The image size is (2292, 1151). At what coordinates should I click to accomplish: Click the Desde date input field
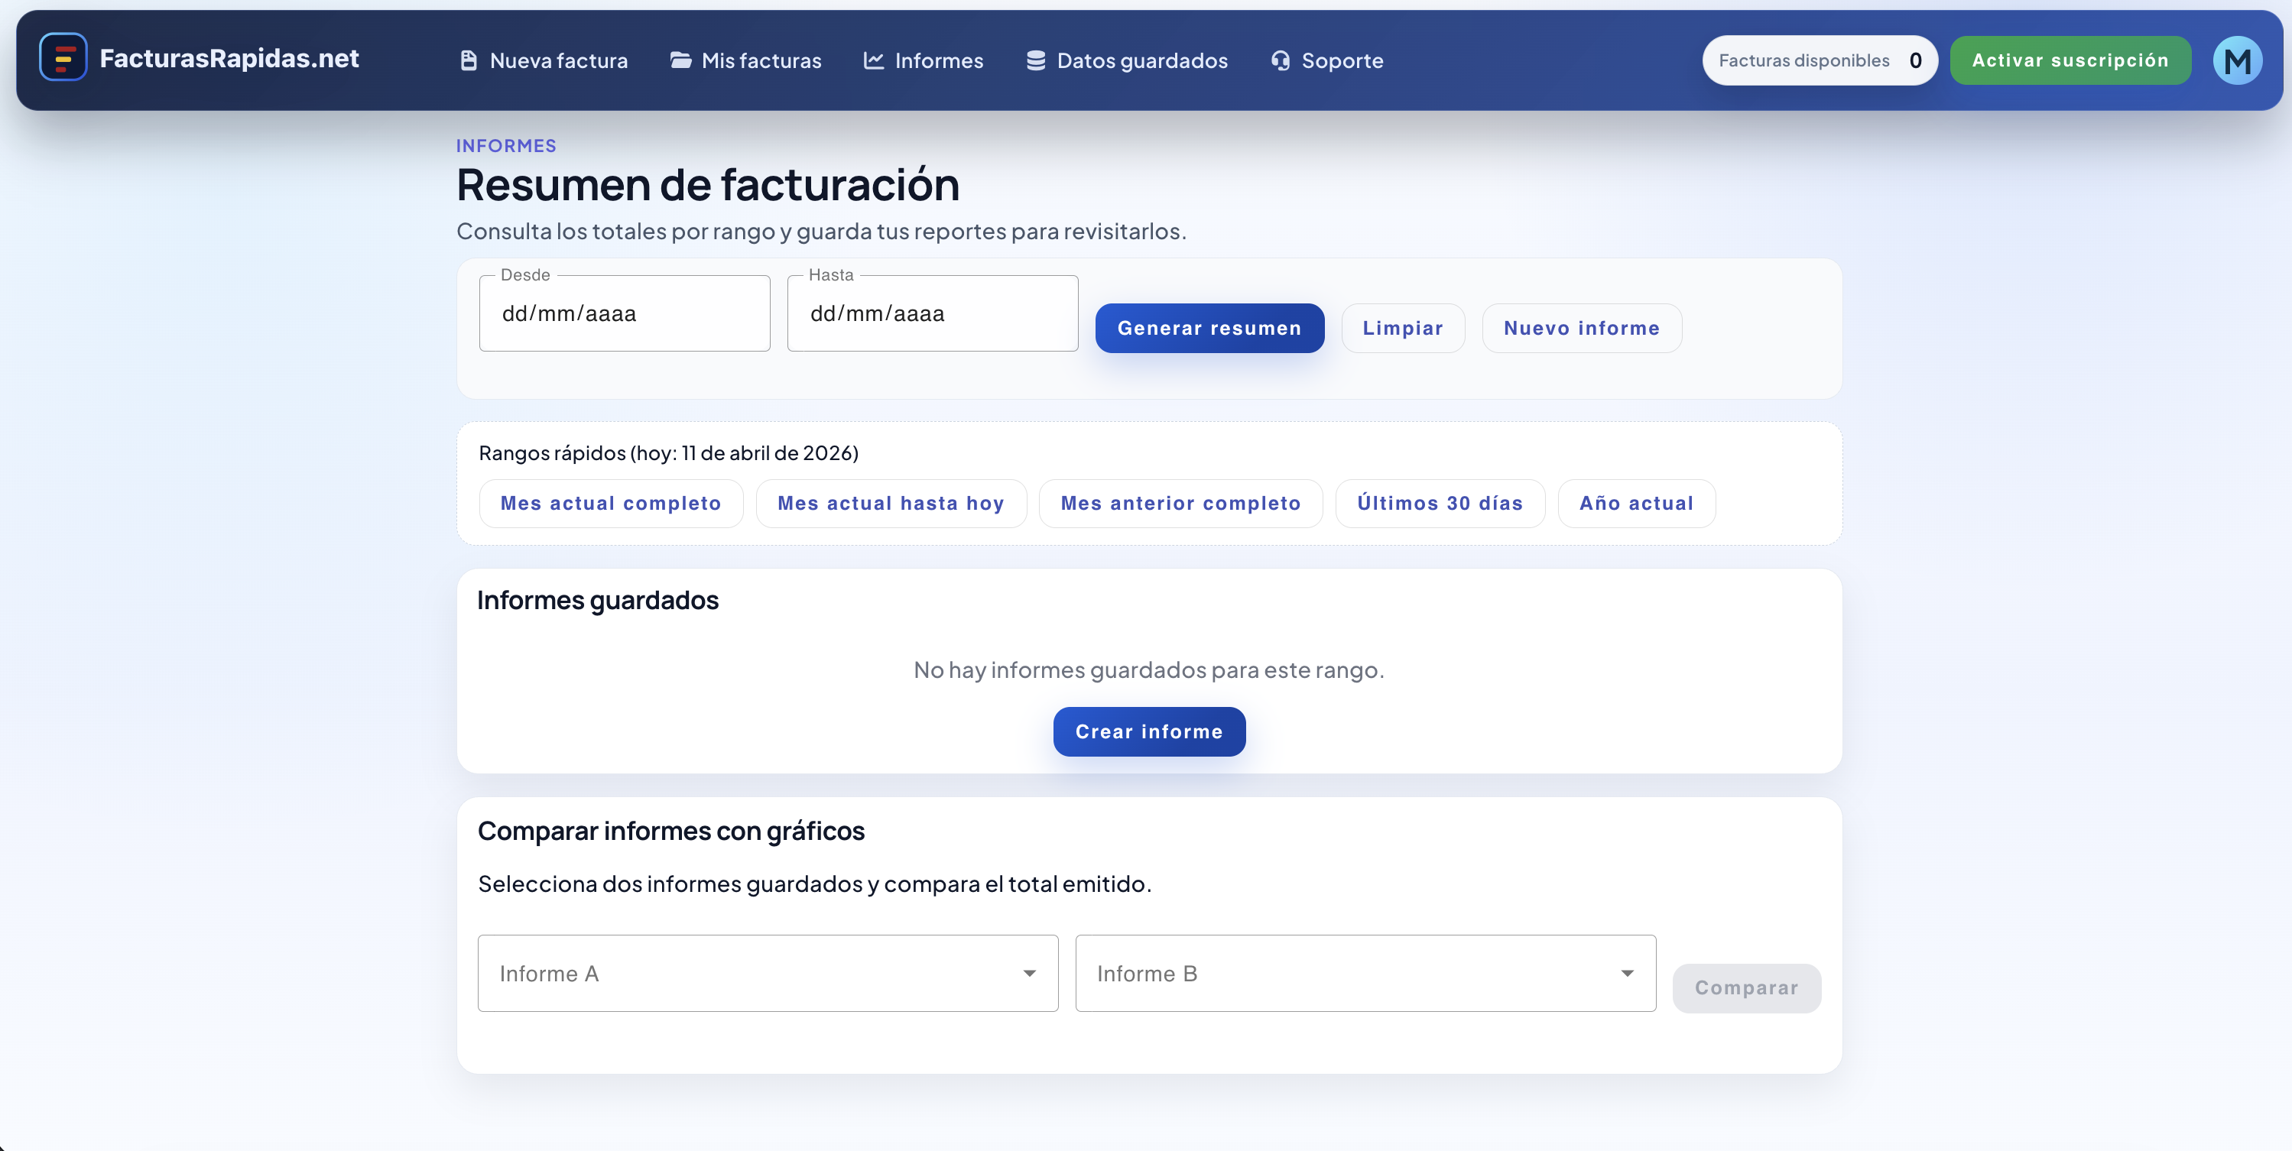624,313
